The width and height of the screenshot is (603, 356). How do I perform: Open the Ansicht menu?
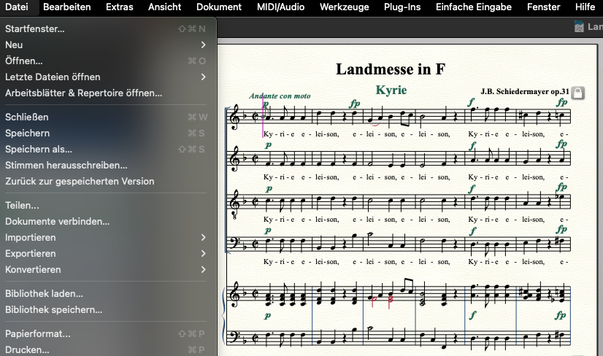click(x=164, y=7)
